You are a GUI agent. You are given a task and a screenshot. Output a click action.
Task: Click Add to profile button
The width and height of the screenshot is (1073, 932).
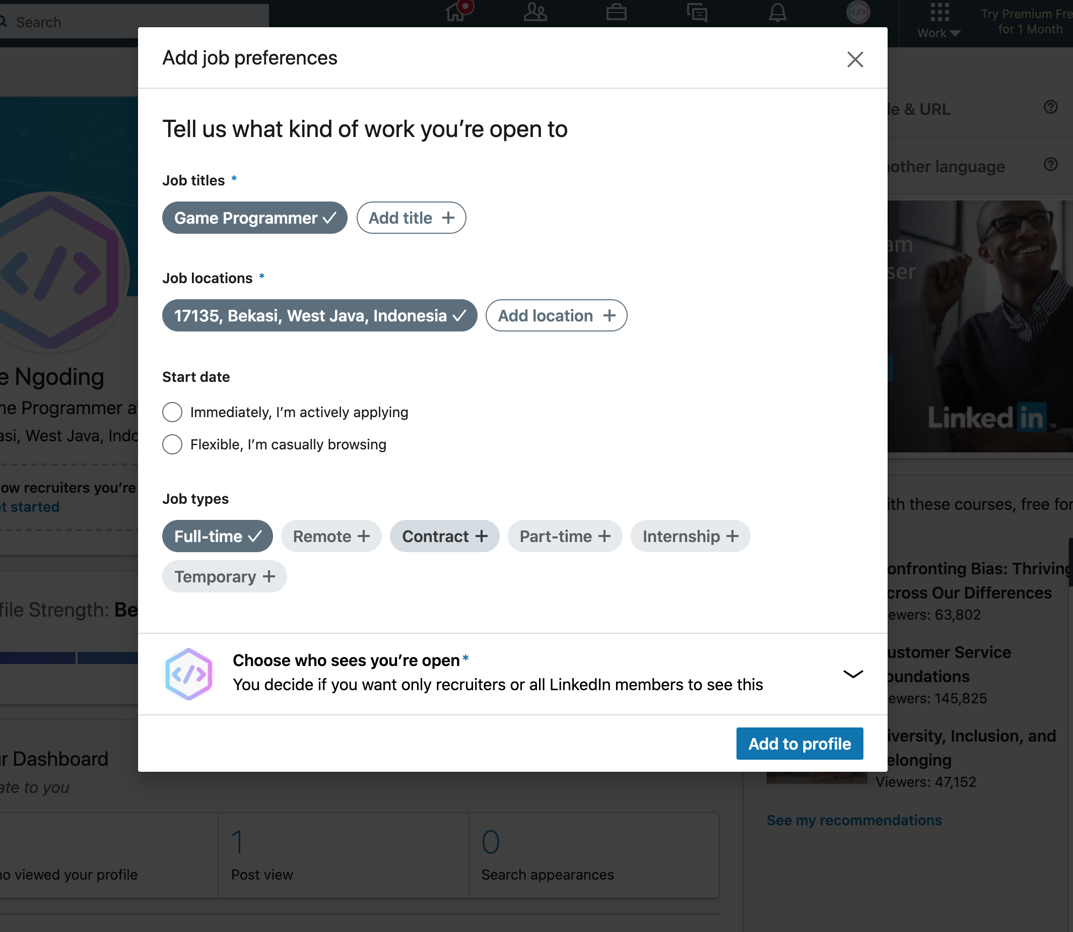coord(799,744)
